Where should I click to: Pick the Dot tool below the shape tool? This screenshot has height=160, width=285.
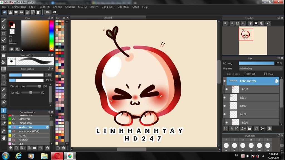(x=3, y=40)
